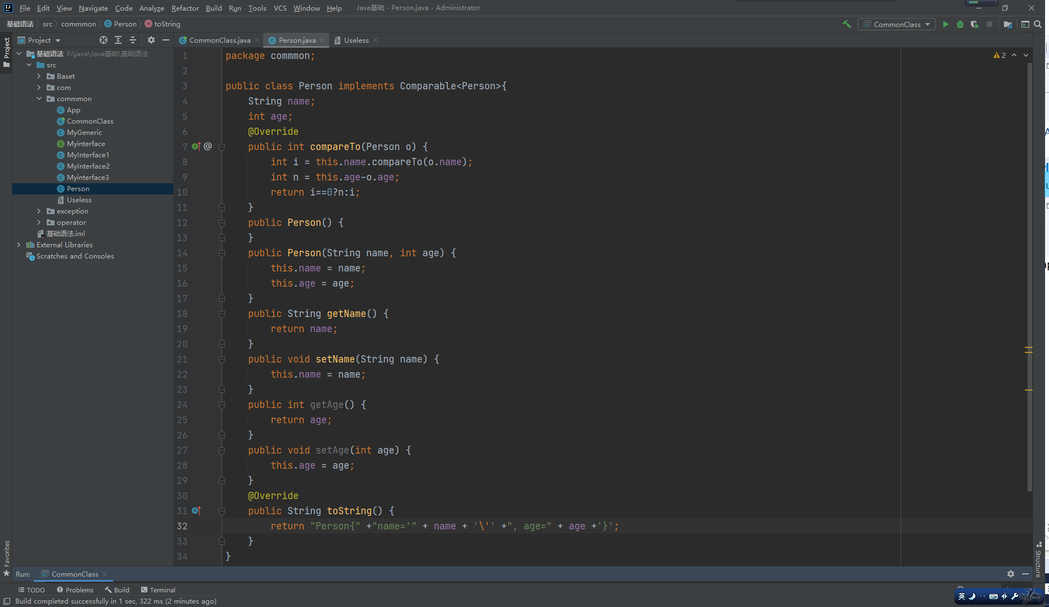Click the override gutter icon on line 31

coord(196,510)
